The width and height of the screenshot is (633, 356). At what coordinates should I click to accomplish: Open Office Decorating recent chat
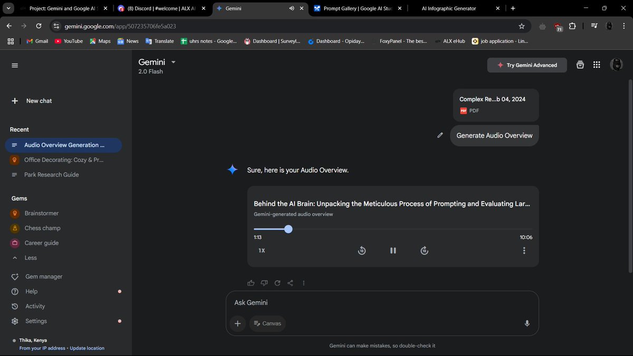click(63, 160)
